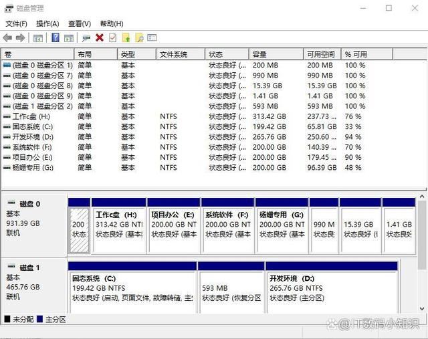Sort by the 类型 column header
Viewport: 428px width, 339px height.
point(136,54)
